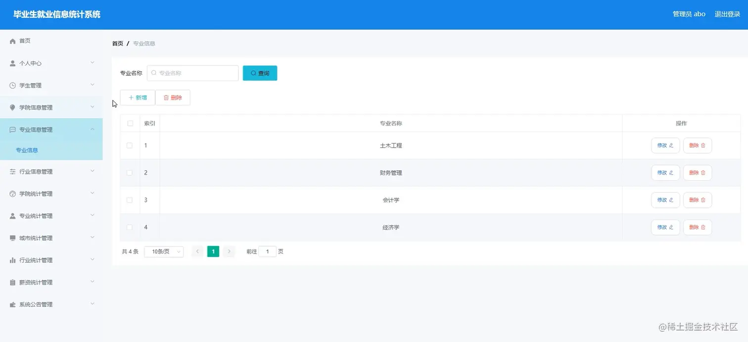748x342 pixels.
Task: Expand 专业统计管理 using its chevron
Action: [x=93, y=215]
